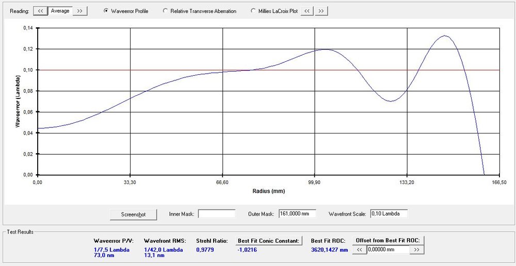Click the conic constant value -1,0216

247,250
